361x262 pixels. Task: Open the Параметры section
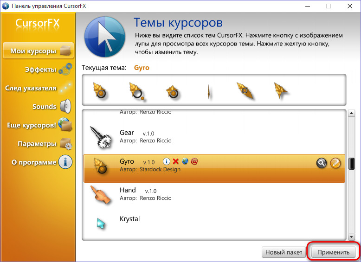coord(37,144)
